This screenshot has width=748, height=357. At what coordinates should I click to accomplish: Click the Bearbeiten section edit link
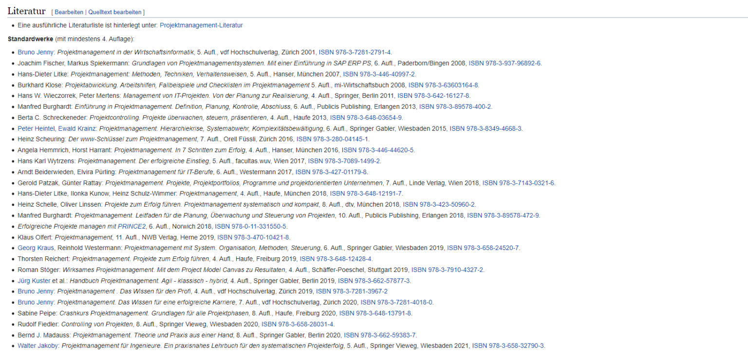69,12
